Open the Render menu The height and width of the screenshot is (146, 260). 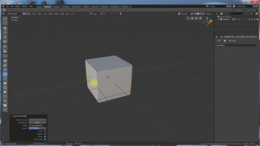(x=17, y=6)
